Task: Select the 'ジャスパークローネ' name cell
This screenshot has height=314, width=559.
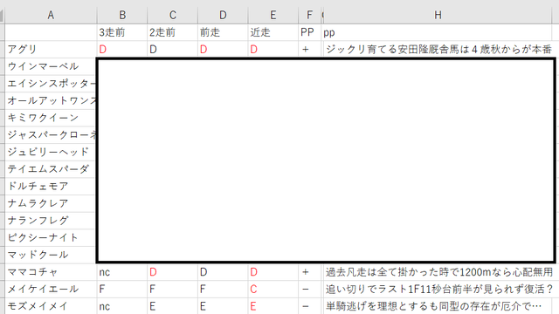Action: (51, 134)
